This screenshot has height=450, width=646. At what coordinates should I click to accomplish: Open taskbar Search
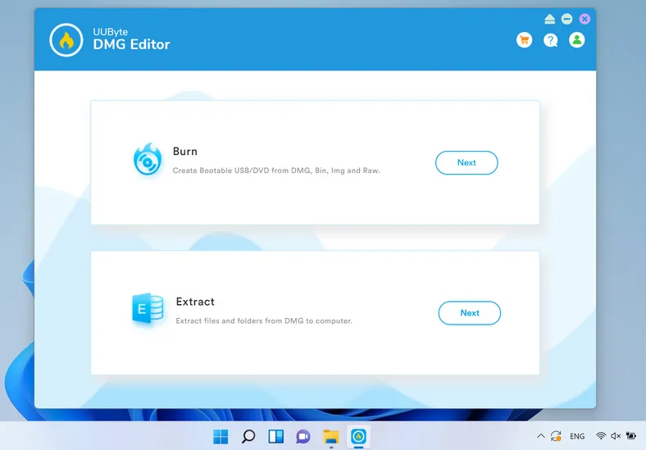tap(248, 436)
